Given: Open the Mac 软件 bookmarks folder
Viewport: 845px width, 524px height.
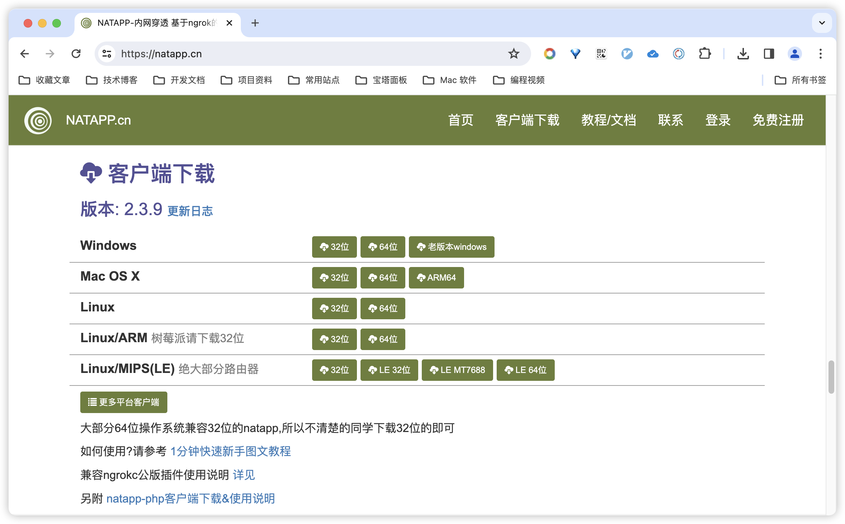Looking at the screenshot, I should tap(450, 80).
